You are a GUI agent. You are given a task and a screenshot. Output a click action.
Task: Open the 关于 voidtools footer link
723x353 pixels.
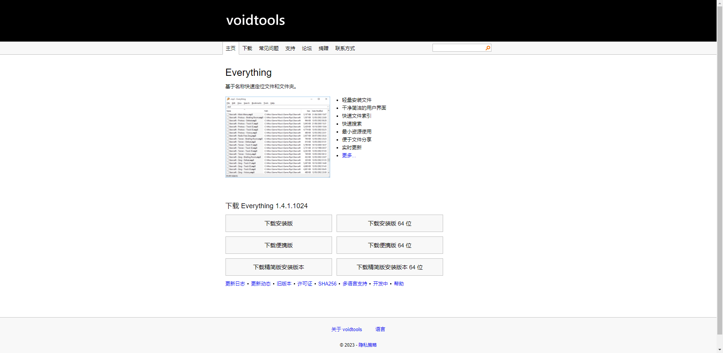coord(346,329)
